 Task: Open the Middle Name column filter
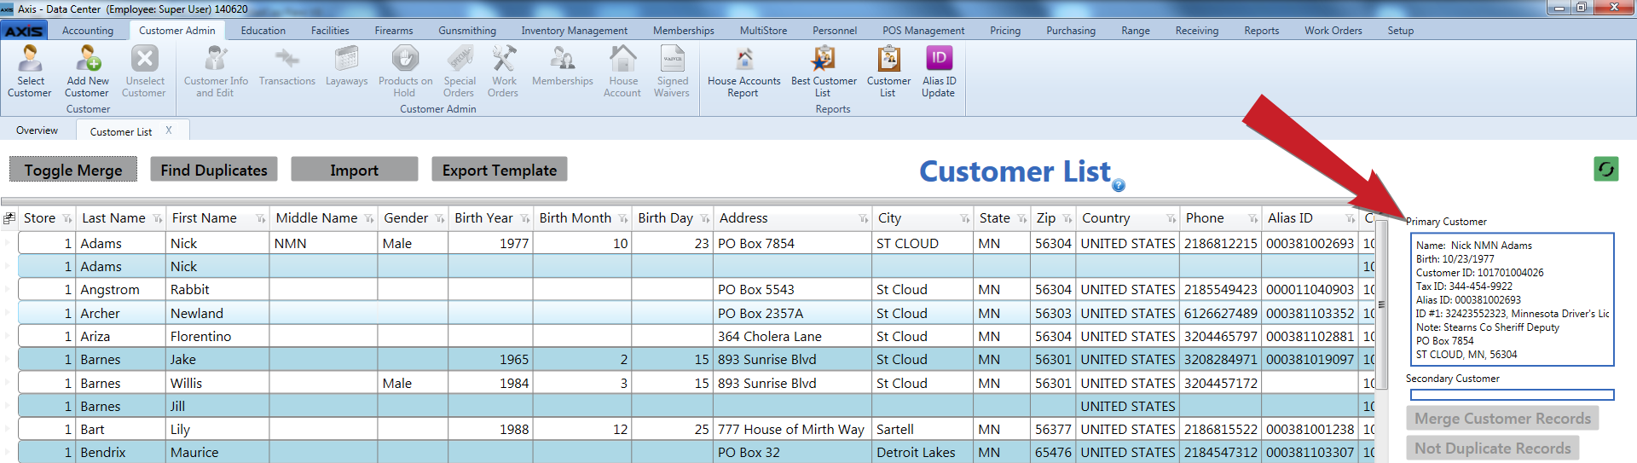tap(369, 219)
